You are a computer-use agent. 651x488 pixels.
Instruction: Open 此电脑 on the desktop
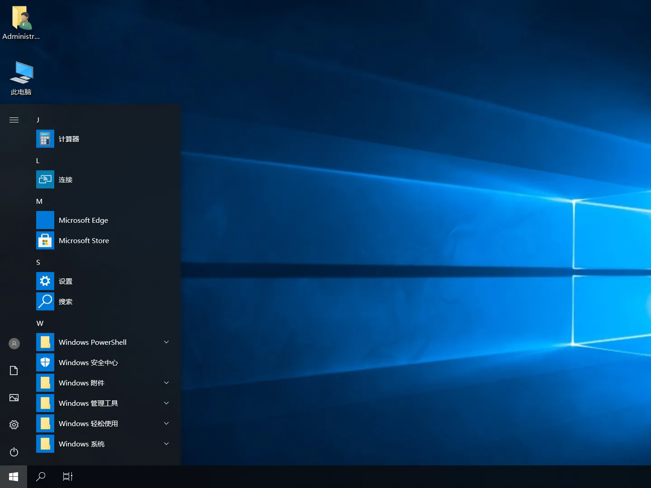coord(21,78)
